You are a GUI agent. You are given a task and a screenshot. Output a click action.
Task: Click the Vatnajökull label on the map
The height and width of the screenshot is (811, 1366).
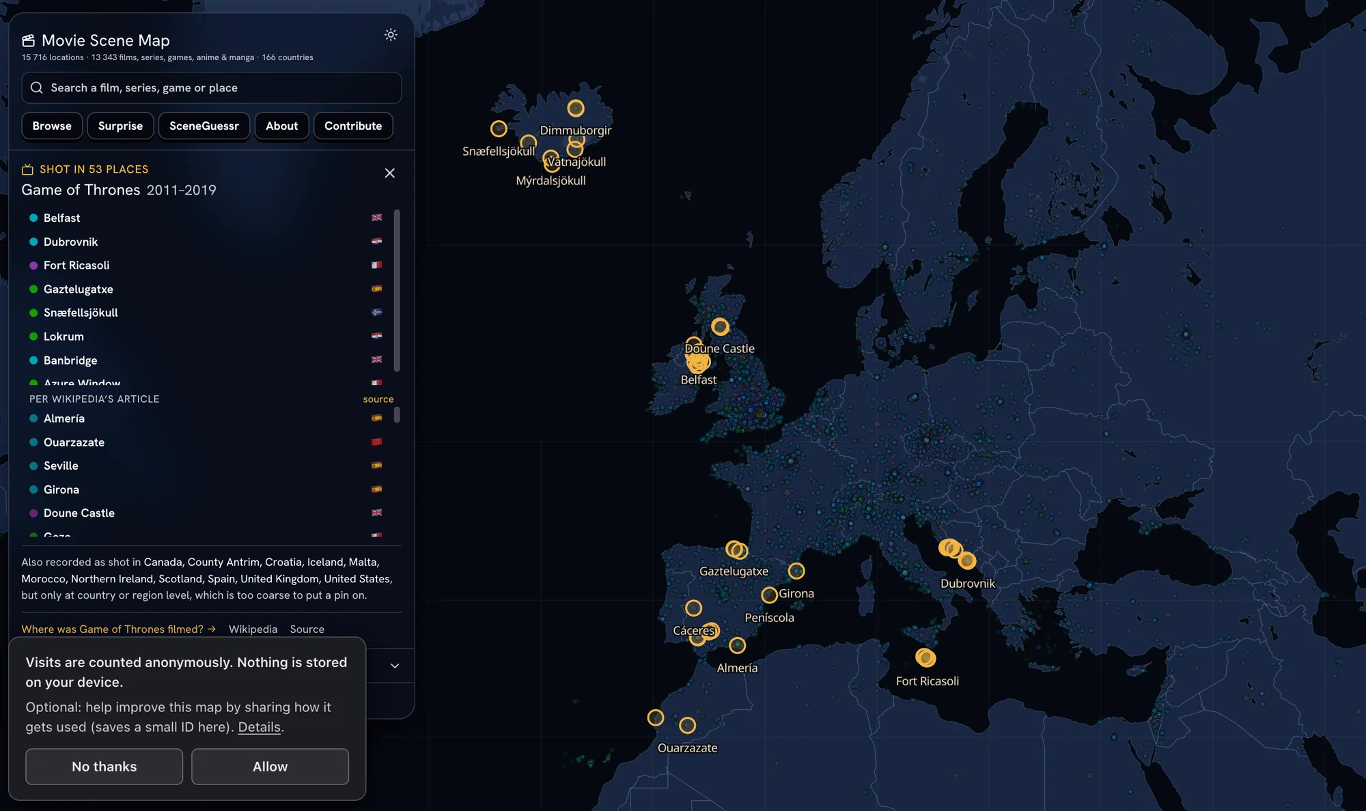click(x=576, y=162)
